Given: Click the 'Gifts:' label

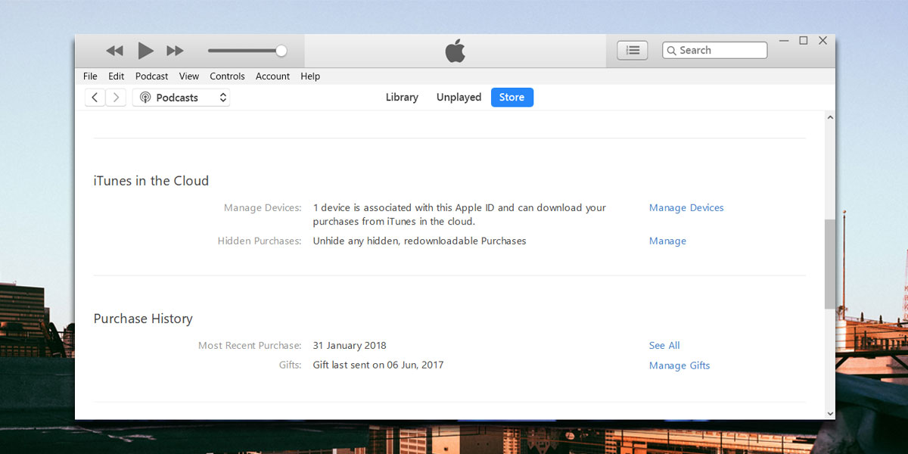Looking at the screenshot, I should [291, 365].
